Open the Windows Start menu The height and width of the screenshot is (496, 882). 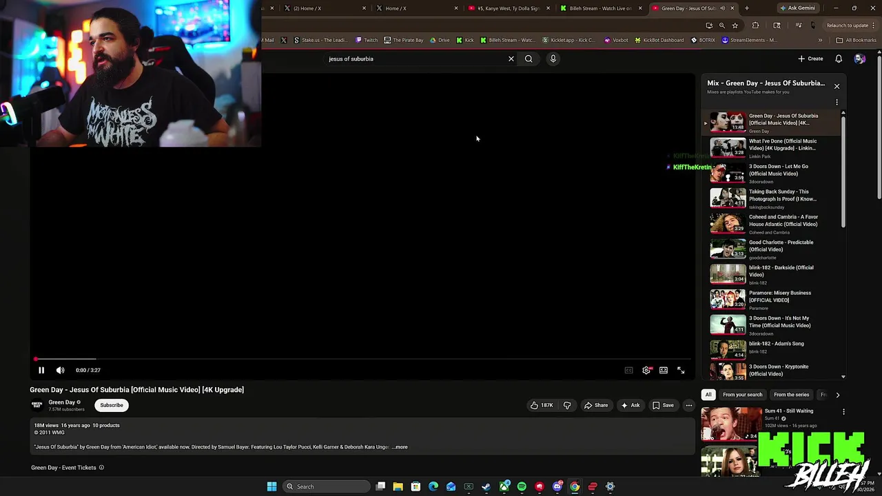pyautogui.click(x=271, y=486)
